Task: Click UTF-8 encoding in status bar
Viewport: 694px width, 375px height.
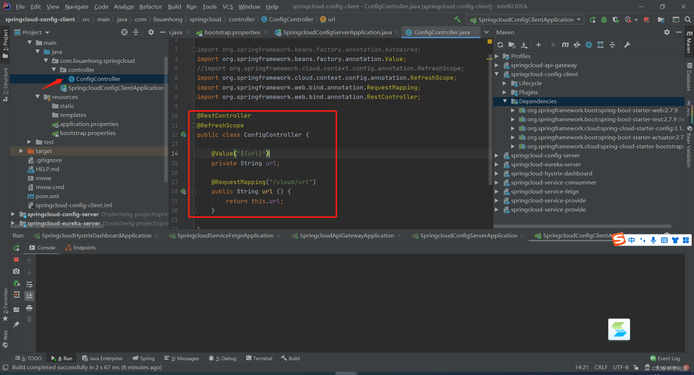Action: (621, 367)
